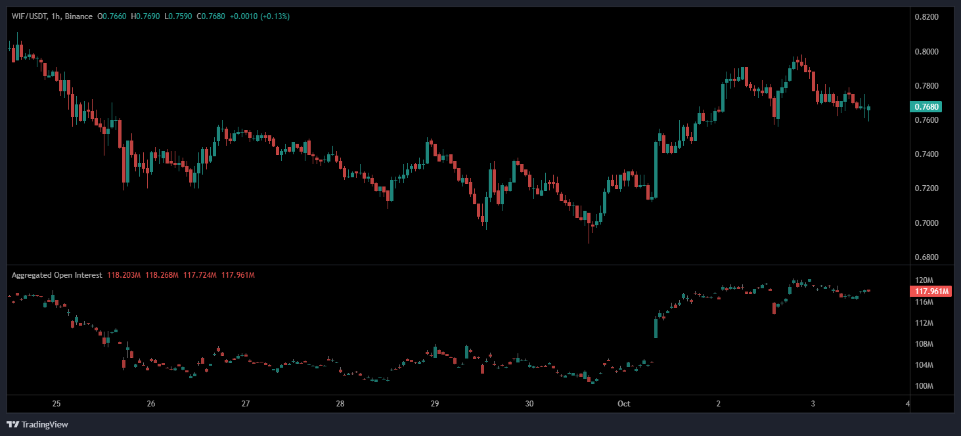Click the Aggregated Open Interest indicator label
961x436 pixels.
coord(56,275)
